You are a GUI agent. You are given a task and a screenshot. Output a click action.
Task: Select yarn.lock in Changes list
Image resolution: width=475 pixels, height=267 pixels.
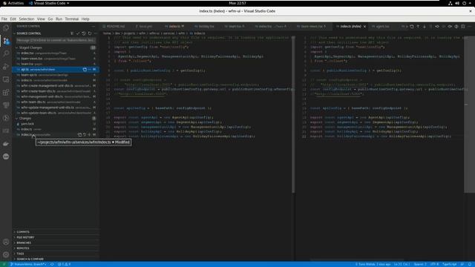click(56, 124)
